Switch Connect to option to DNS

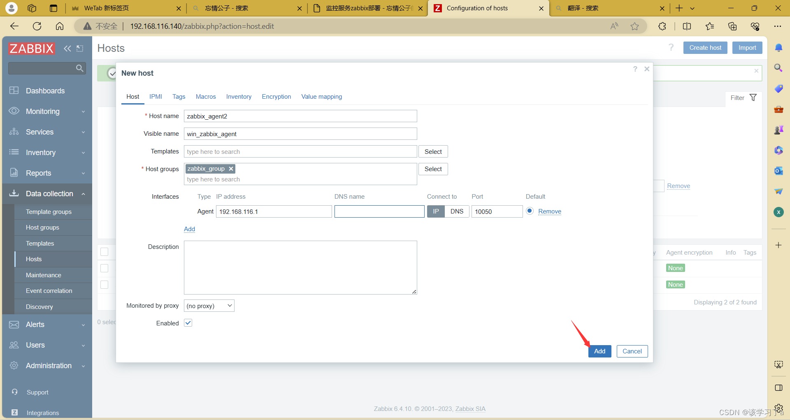pos(457,211)
